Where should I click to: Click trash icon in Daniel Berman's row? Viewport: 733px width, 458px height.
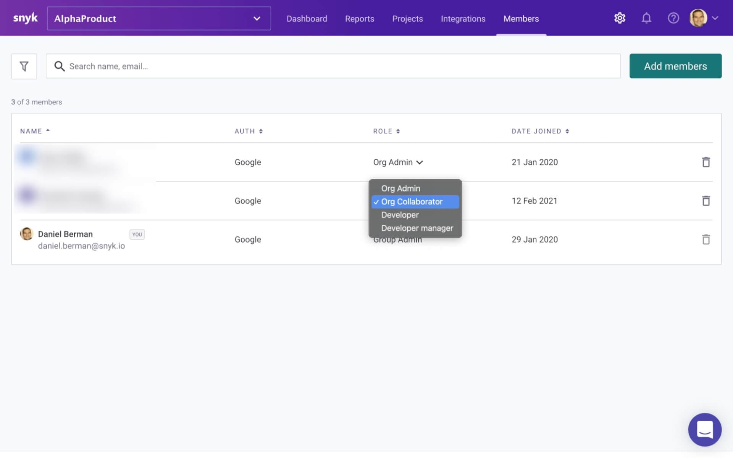click(x=706, y=239)
